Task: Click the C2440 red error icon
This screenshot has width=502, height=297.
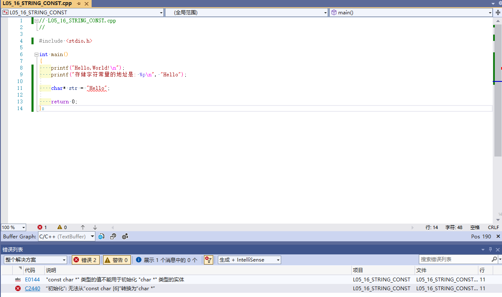Action: pos(18,289)
